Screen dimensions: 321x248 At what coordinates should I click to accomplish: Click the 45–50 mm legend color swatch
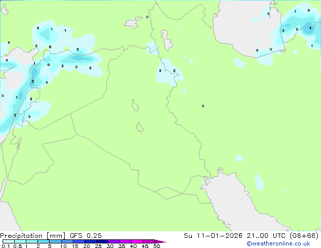tap(149, 241)
